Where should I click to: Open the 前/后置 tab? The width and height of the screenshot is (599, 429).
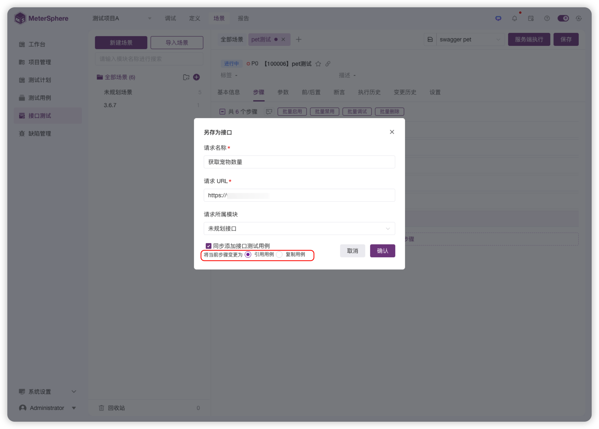coord(311,92)
